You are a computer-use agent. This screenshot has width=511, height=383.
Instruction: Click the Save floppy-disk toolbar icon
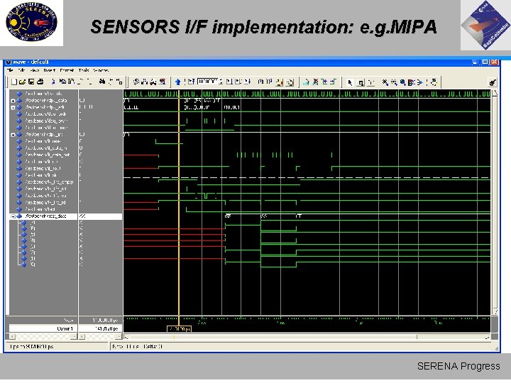pos(31,82)
